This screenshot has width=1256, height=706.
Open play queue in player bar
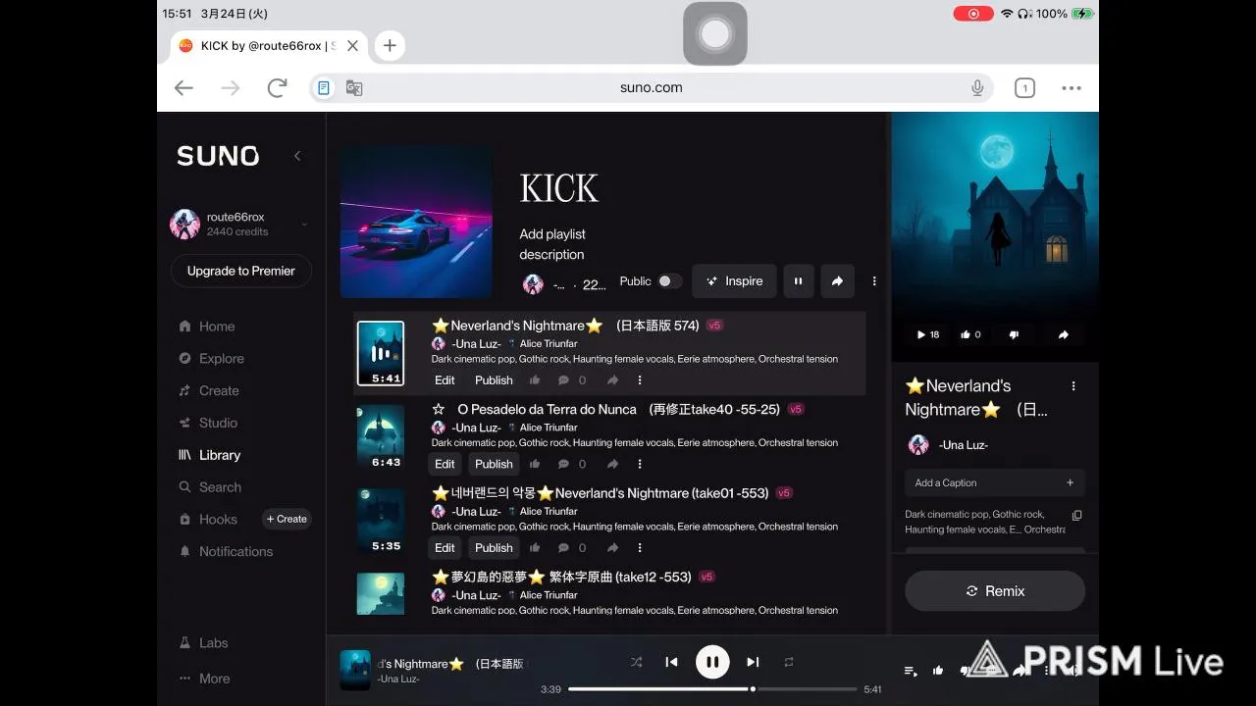pyautogui.click(x=911, y=671)
